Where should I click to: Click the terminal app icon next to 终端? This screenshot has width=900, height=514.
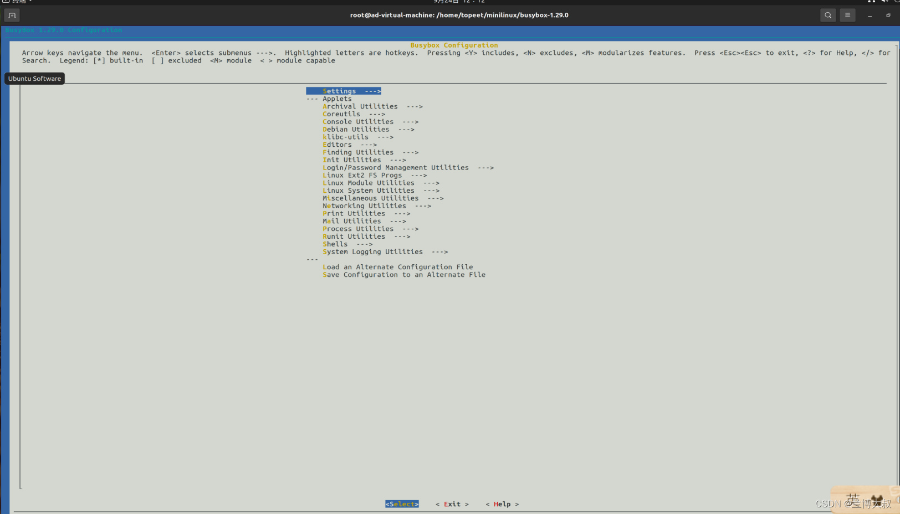(5, 2)
